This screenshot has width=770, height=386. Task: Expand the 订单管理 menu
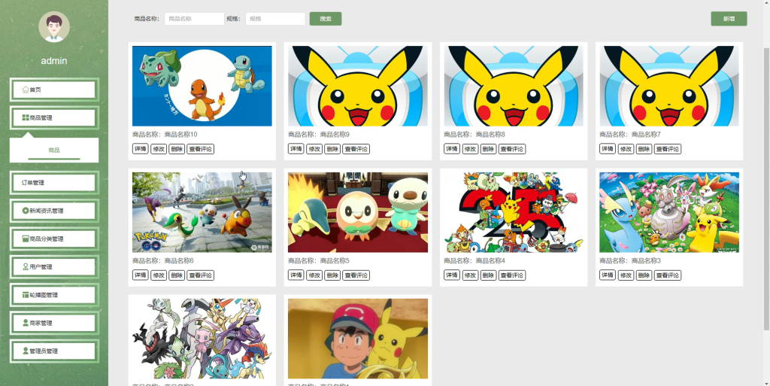tap(54, 183)
